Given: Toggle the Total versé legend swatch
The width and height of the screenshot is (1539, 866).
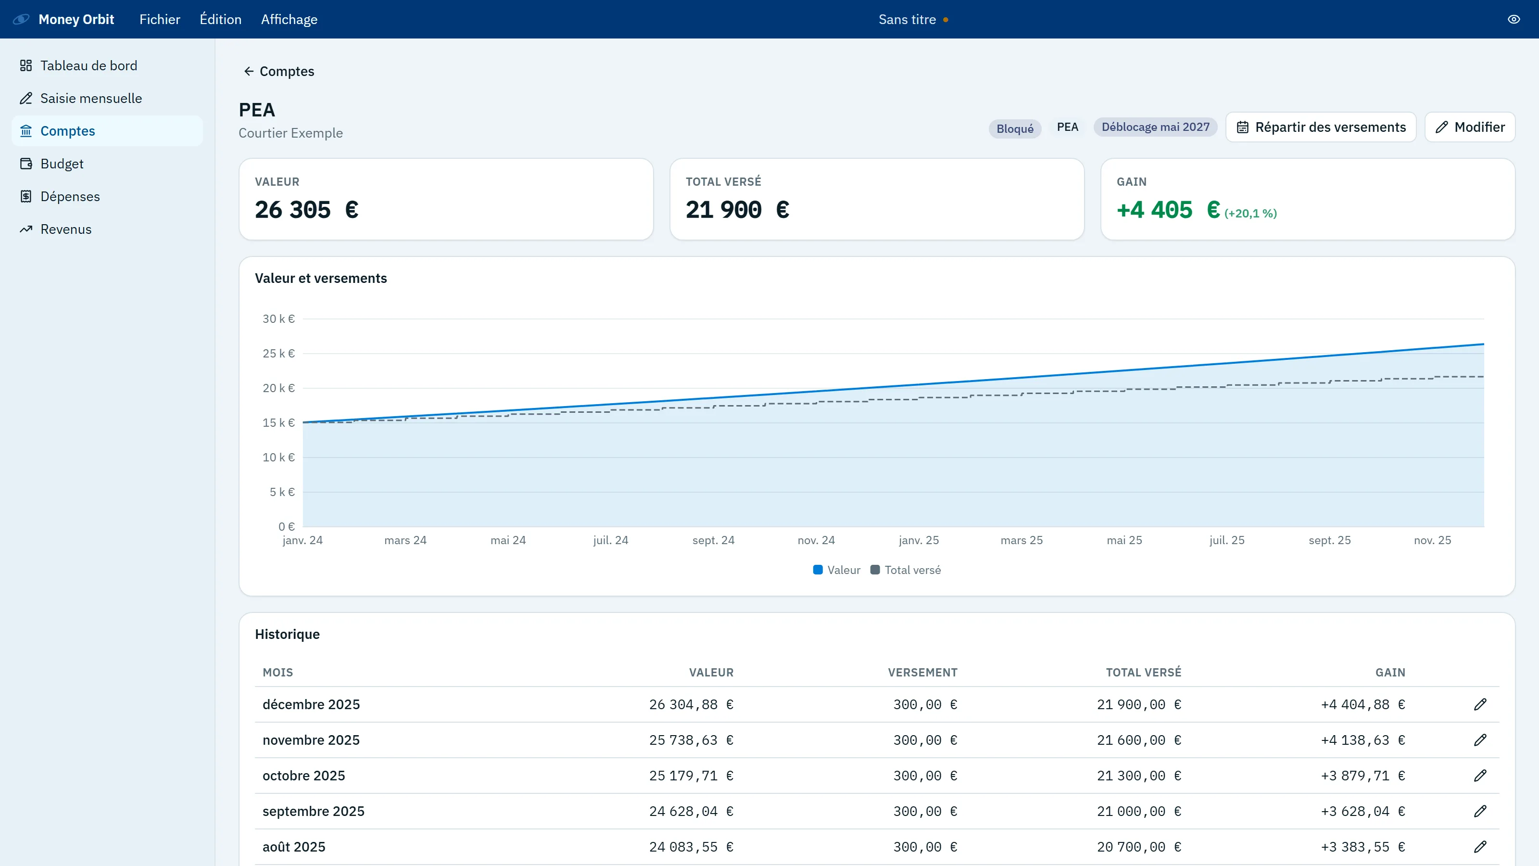Looking at the screenshot, I should [x=875, y=570].
